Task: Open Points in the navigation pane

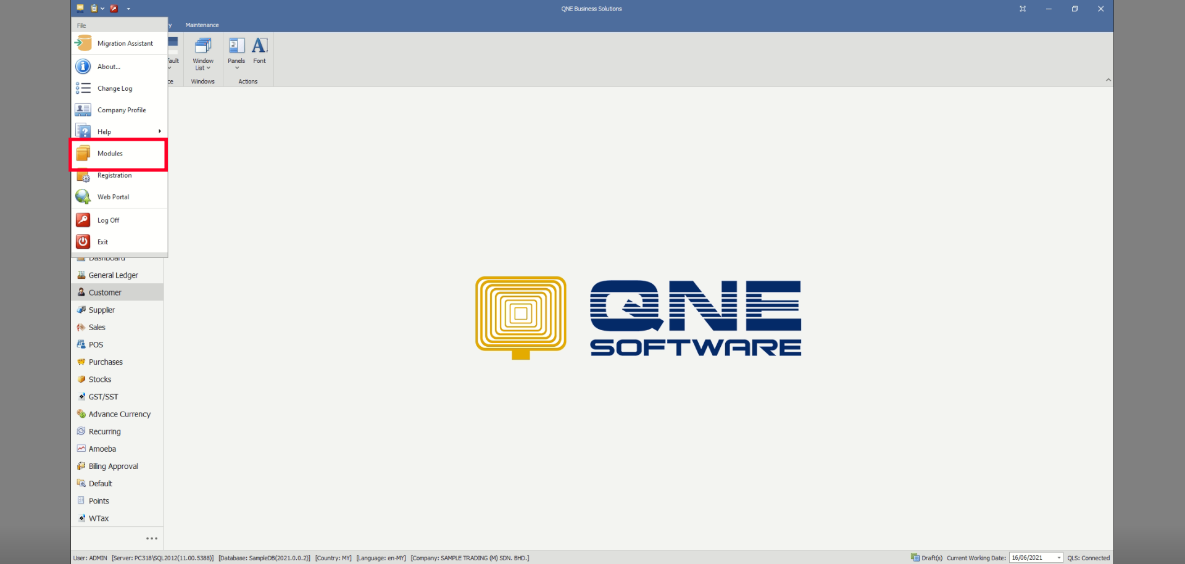Action: tap(117, 500)
